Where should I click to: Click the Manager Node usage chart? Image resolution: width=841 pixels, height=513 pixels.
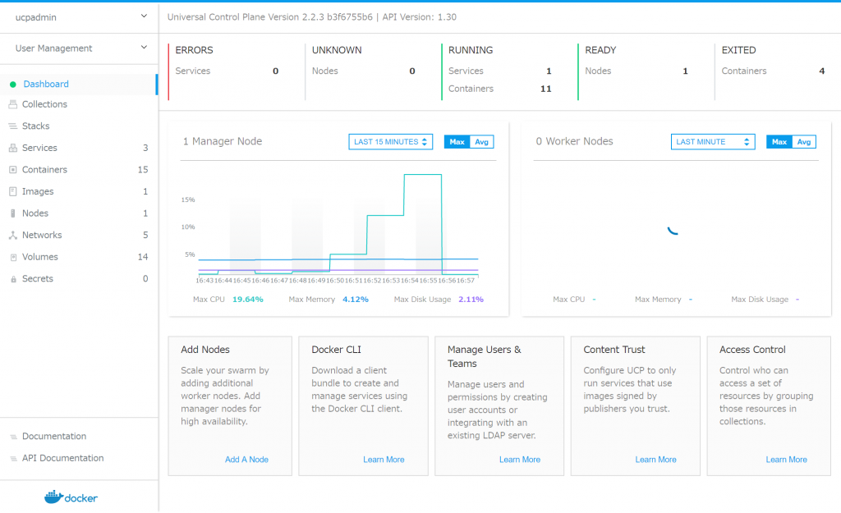coord(338,228)
